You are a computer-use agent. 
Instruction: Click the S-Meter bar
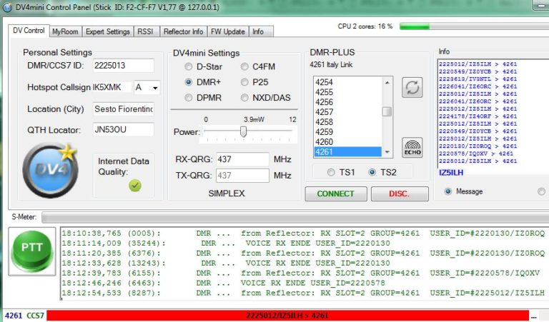coord(295,217)
